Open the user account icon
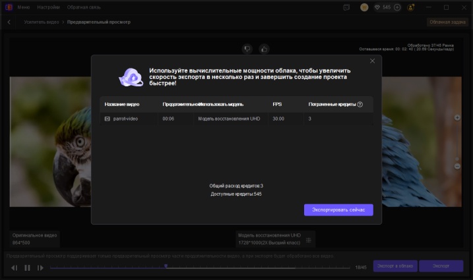 410,7
